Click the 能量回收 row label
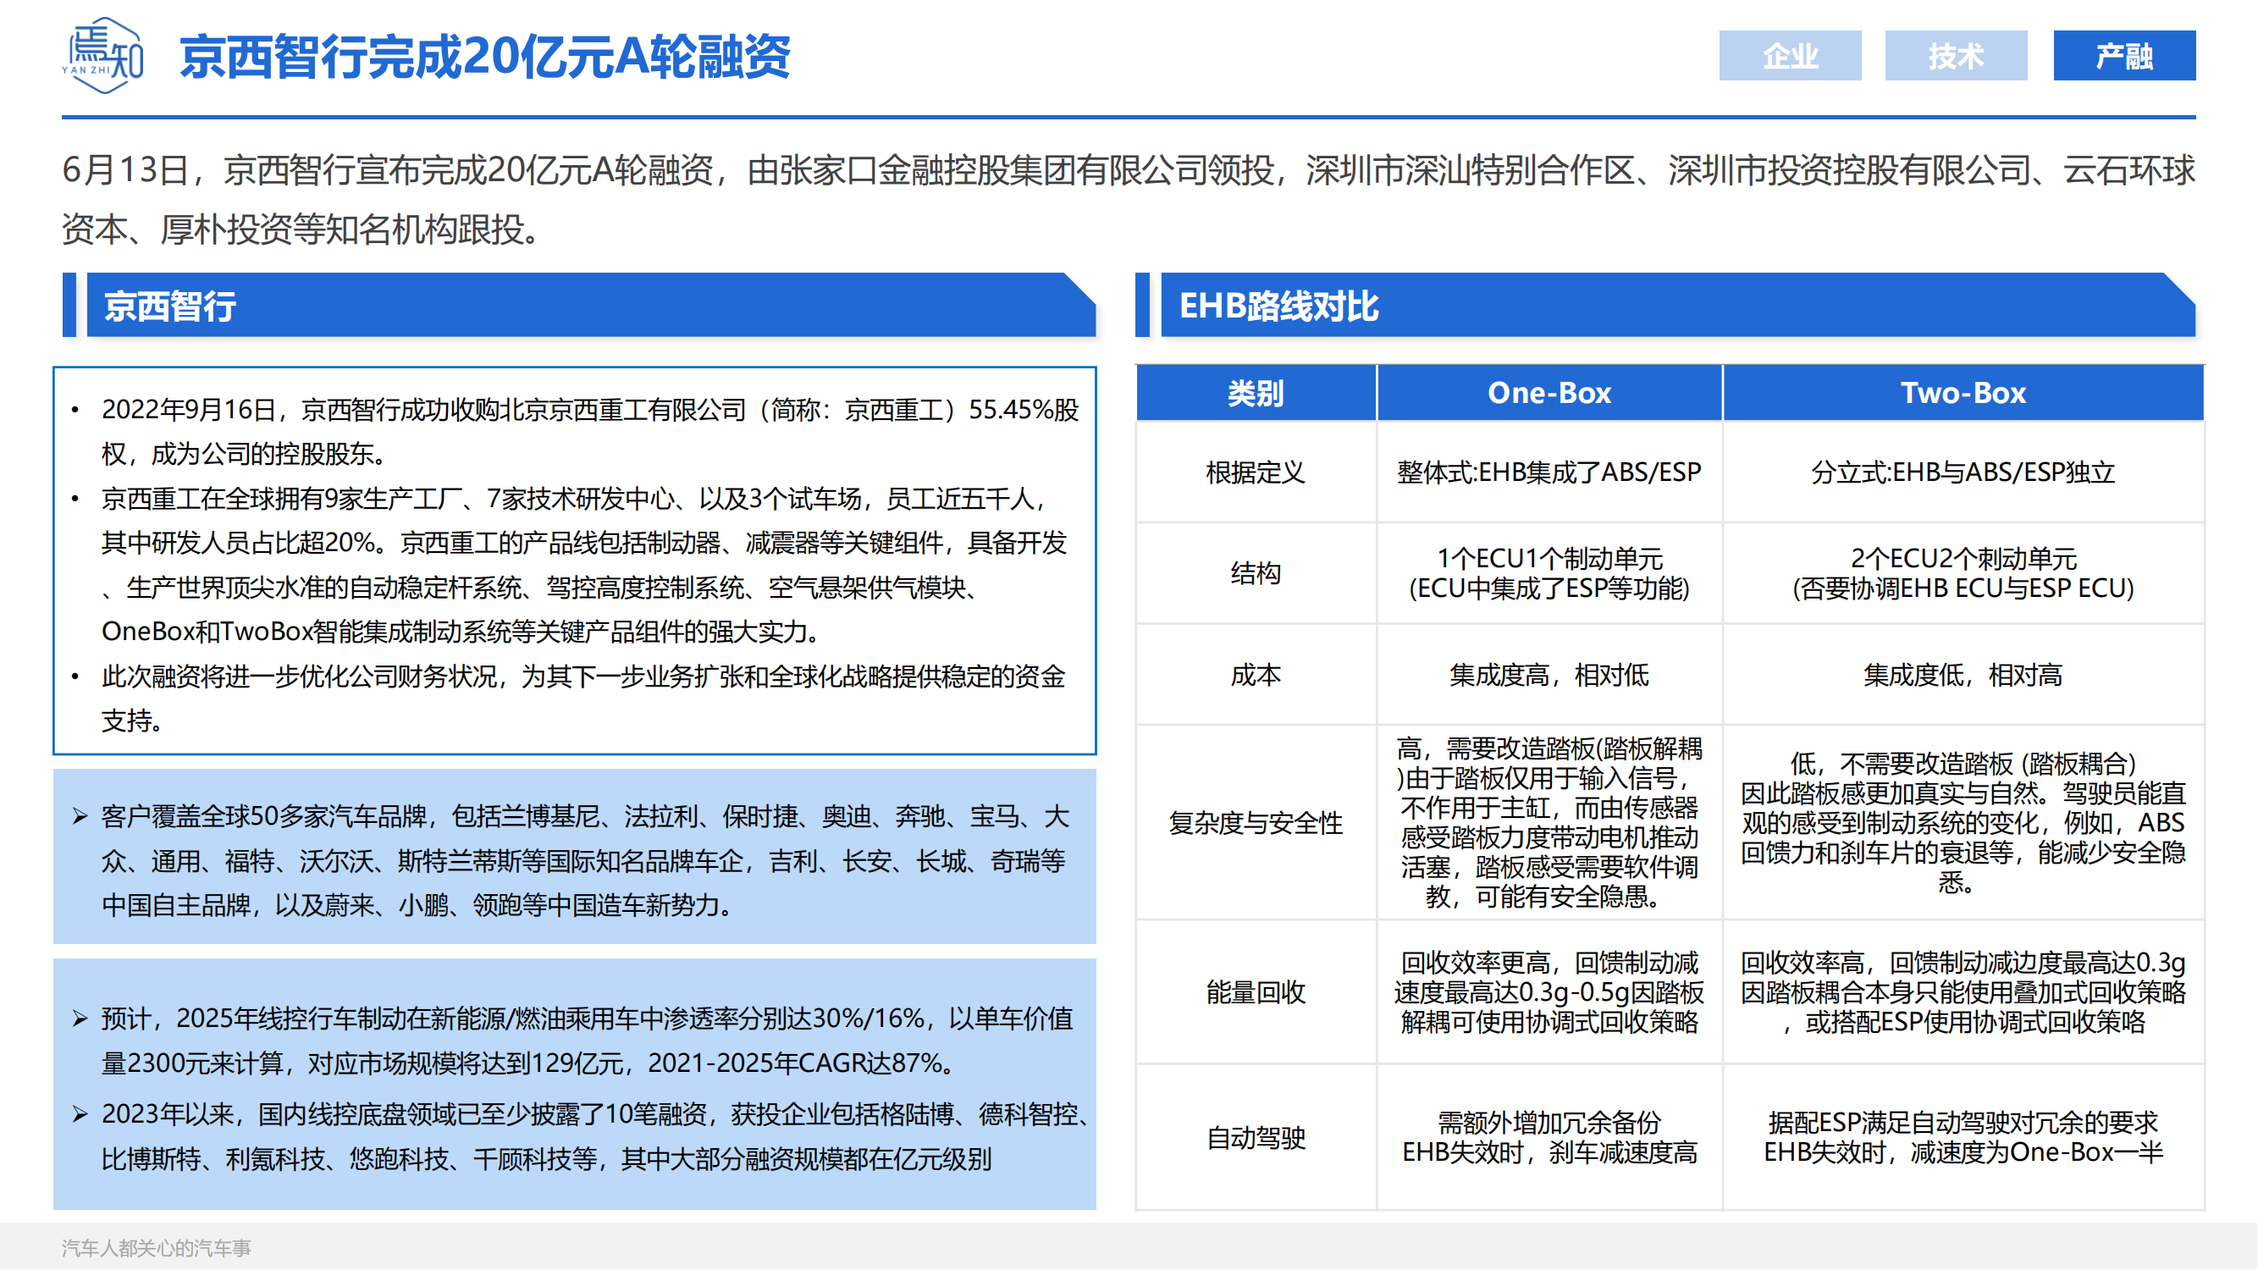This screenshot has height=1270, width=2258. point(1256,992)
